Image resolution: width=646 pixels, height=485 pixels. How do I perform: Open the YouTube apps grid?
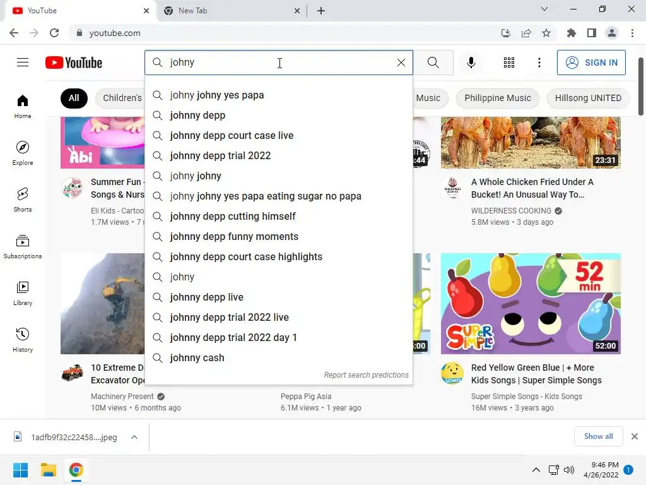(x=509, y=63)
